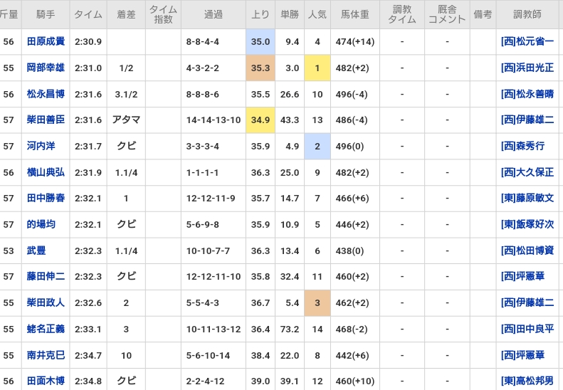The image size is (563, 390).
Task: Open the 松永昌博 jockey page
Action: pyautogui.click(x=46, y=94)
